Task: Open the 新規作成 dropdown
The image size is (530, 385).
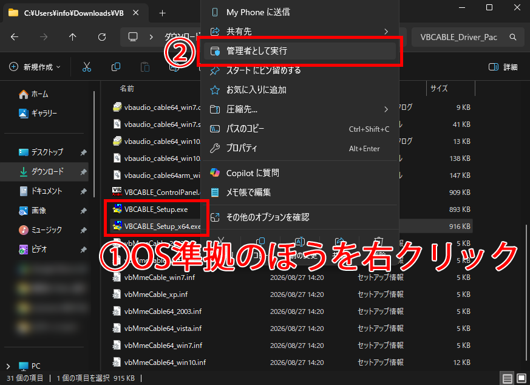Action: 35,67
